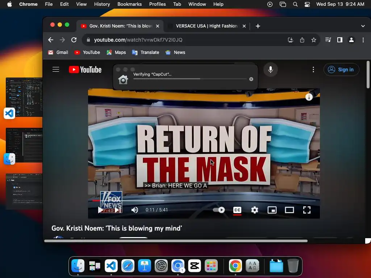Go forward in browser history

[62, 40]
